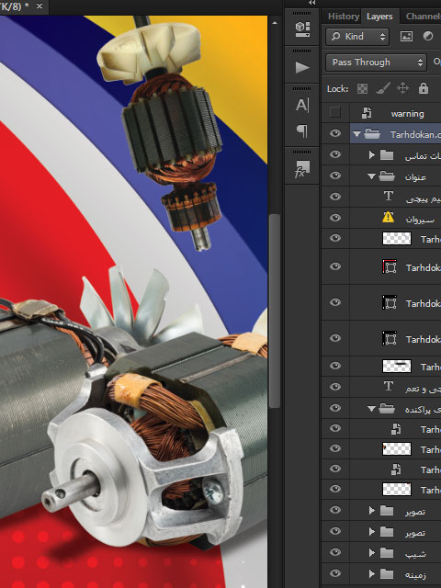Open the Pass Through blend mode dropdown
This screenshot has width=441, height=588.
[377, 62]
